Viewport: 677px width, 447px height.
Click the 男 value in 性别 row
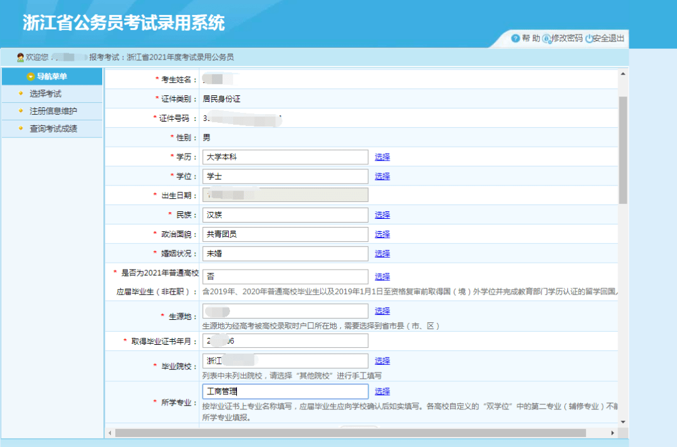206,137
